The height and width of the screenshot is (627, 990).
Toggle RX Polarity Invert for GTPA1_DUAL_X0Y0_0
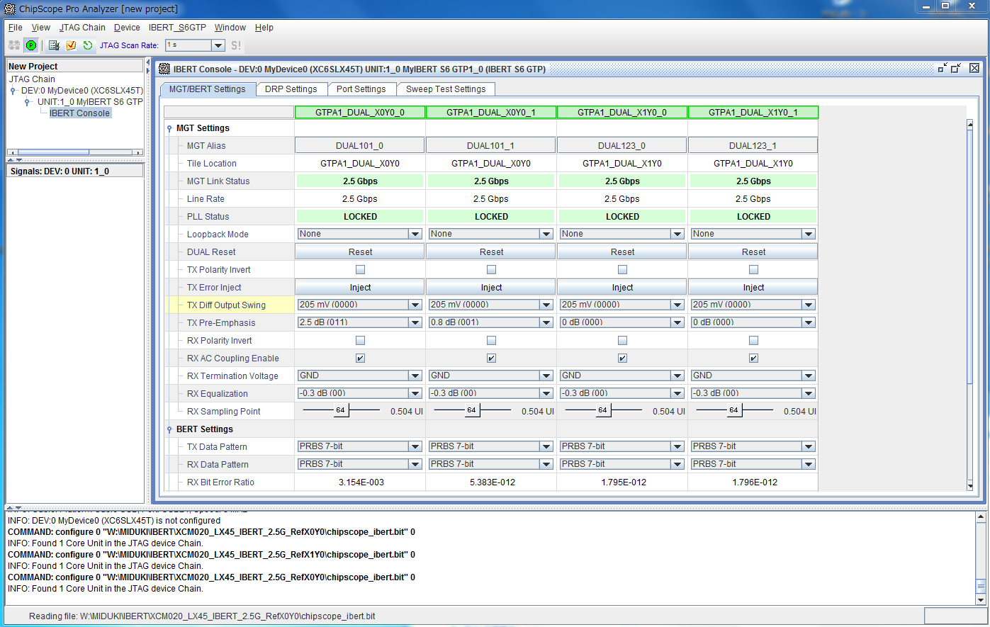(x=360, y=340)
